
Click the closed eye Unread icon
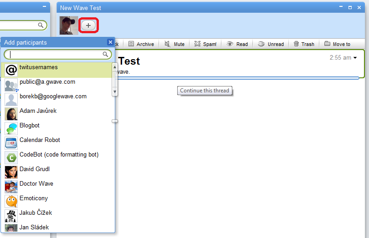point(261,44)
